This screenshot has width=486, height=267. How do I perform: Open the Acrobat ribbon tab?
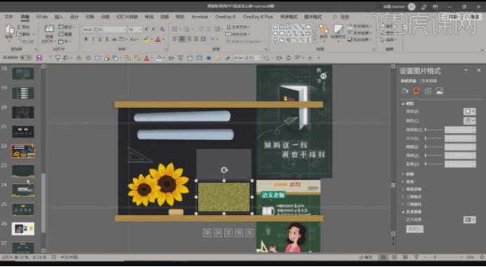[199, 17]
